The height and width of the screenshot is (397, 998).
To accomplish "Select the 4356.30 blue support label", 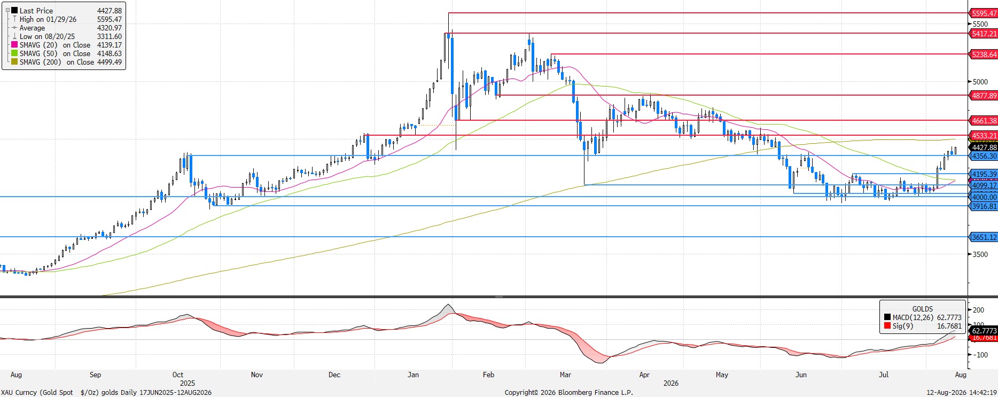I will click(983, 156).
